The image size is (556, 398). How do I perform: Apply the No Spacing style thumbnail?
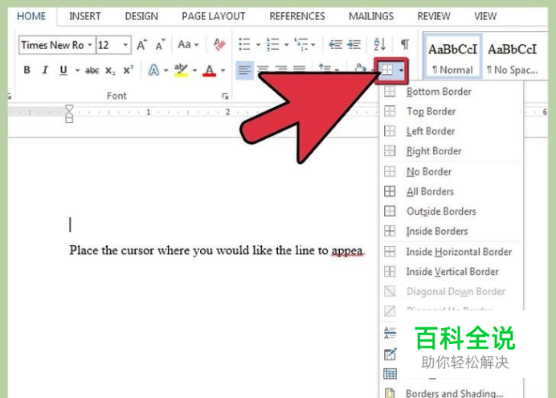tap(513, 56)
